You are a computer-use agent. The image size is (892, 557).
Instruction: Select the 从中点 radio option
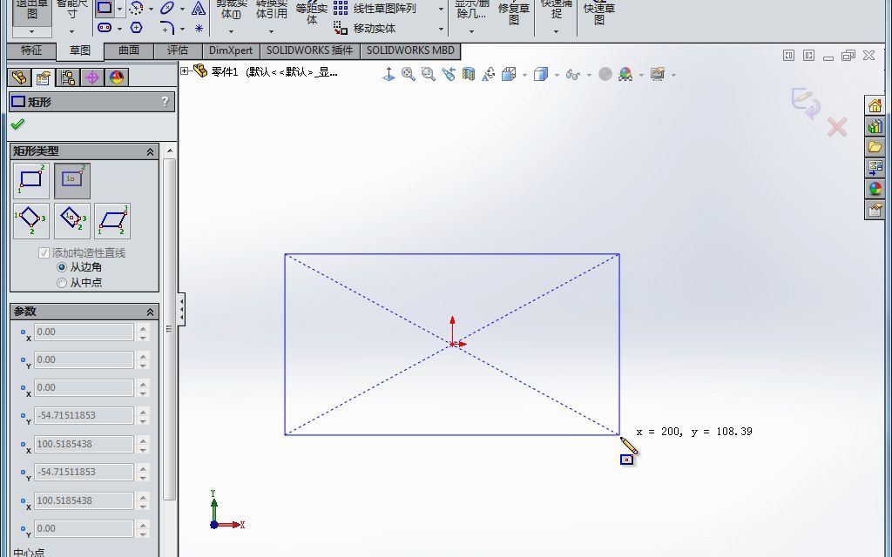click(x=62, y=282)
